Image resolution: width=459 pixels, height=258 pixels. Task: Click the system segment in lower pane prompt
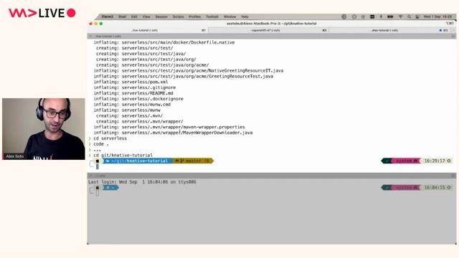pos(407,188)
